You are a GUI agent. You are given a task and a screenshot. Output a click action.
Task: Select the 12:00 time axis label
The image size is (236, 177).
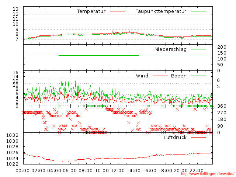click(x=118, y=171)
